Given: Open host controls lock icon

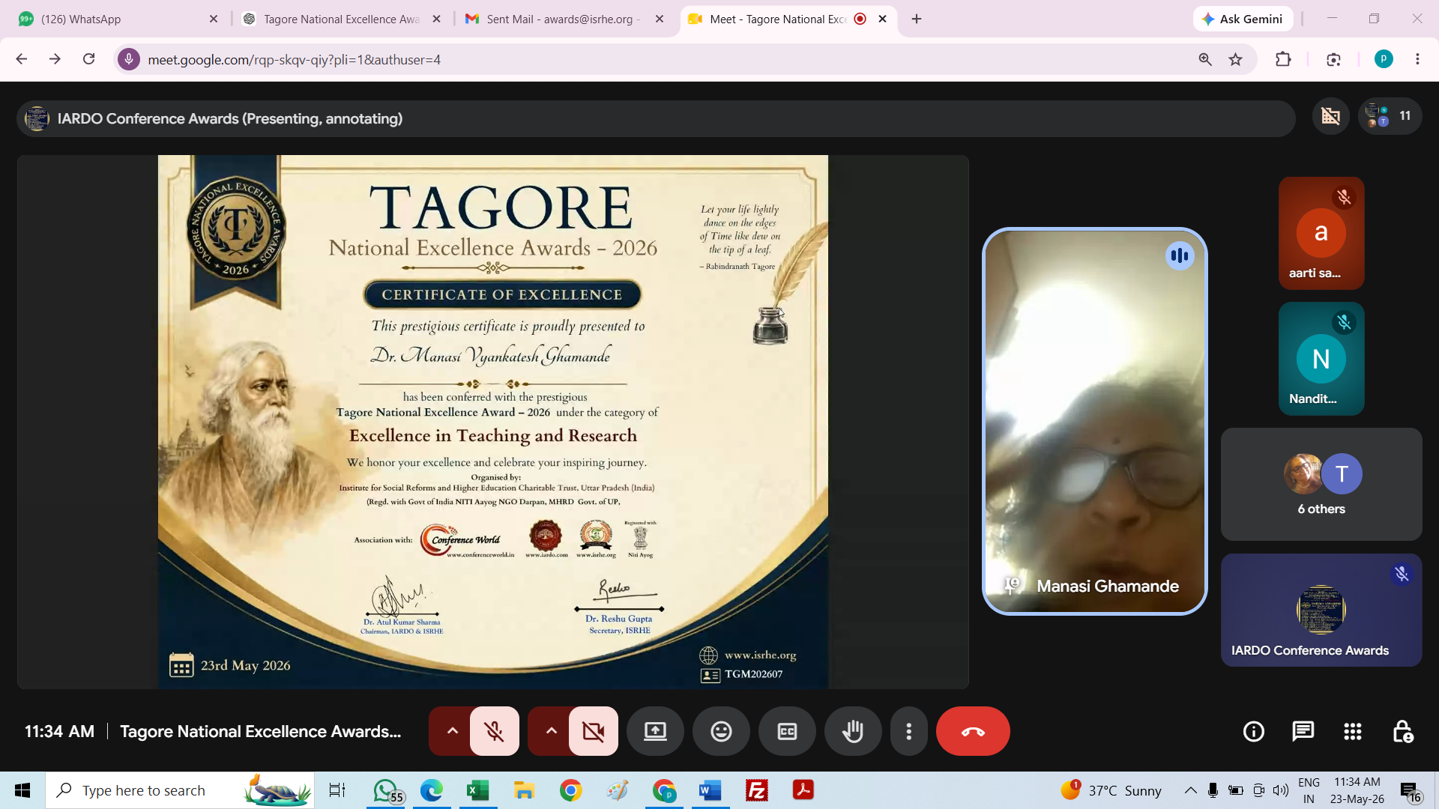Looking at the screenshot, I should [x=1402, y=731].
